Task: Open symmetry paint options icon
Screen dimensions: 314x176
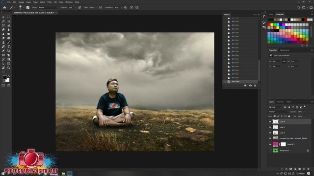Action: pos(137,8)
